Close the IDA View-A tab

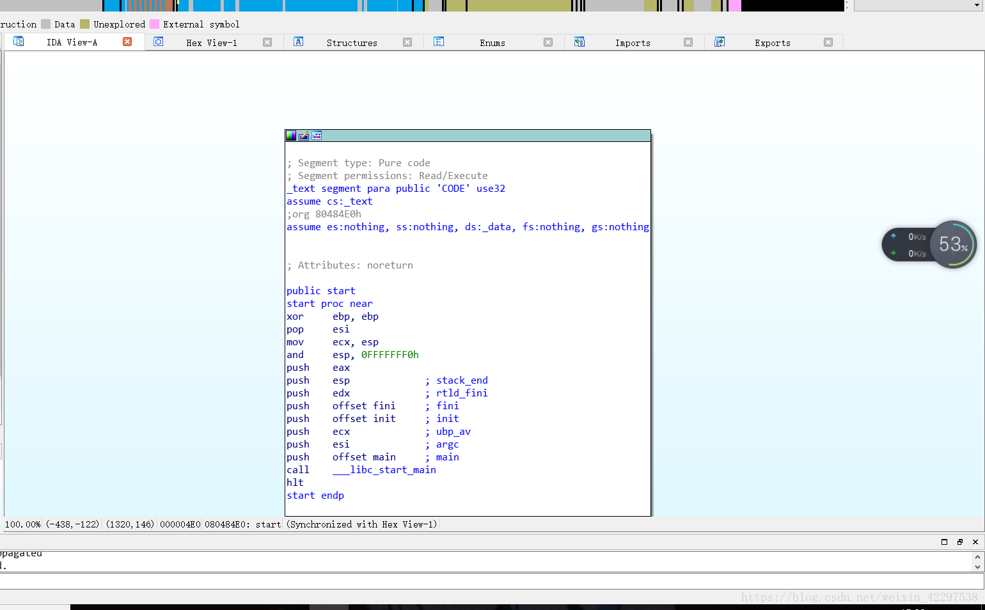[x=127, y=42]
